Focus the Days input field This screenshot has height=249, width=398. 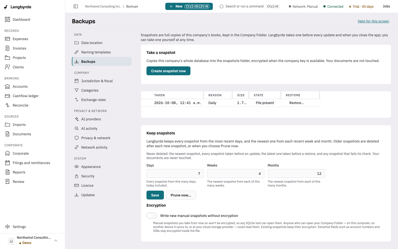(x=175, y=173)
